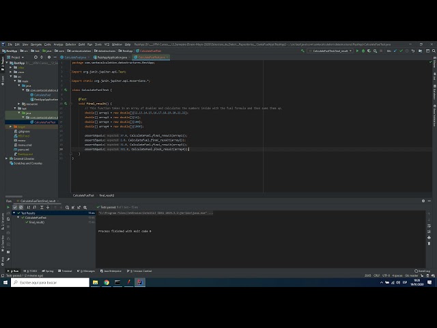Image resolution: width=437 pixels, height=328 pixels.
Task: Open Search Everywhere magnifier icon
Action: click(434, 51)
